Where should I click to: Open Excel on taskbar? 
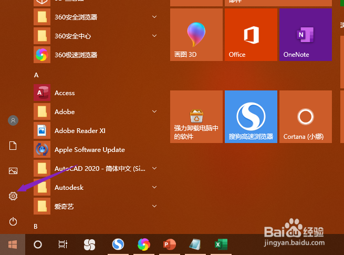(x=221, y=244)
